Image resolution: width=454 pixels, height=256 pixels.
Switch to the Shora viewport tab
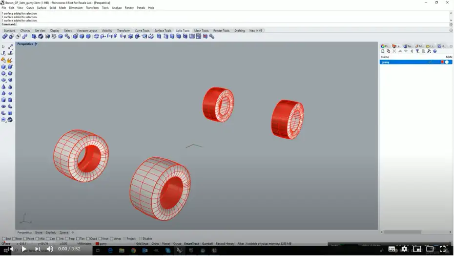point(39,233)
